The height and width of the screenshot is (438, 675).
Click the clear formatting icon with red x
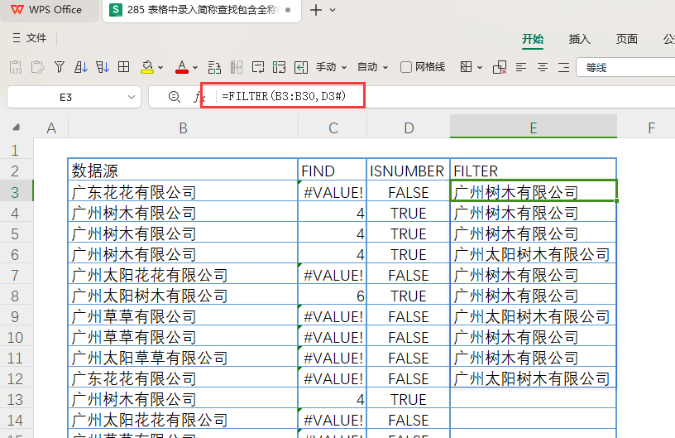pos(500,67)
